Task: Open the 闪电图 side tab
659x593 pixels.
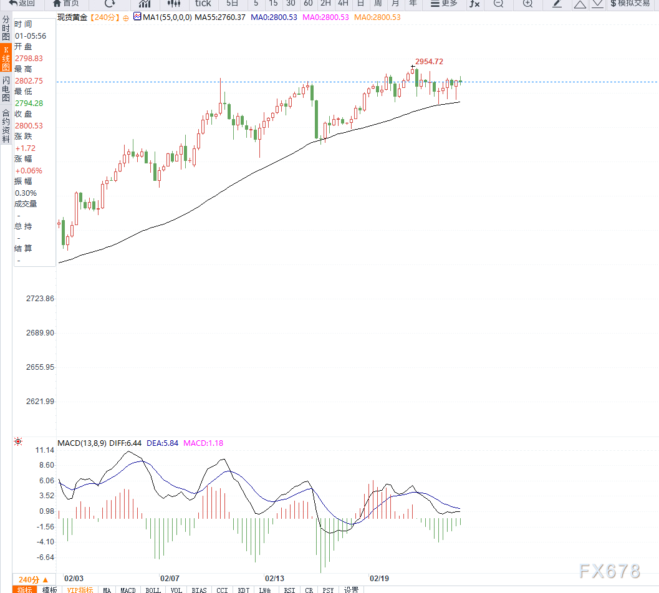Action: pos(6,90)
